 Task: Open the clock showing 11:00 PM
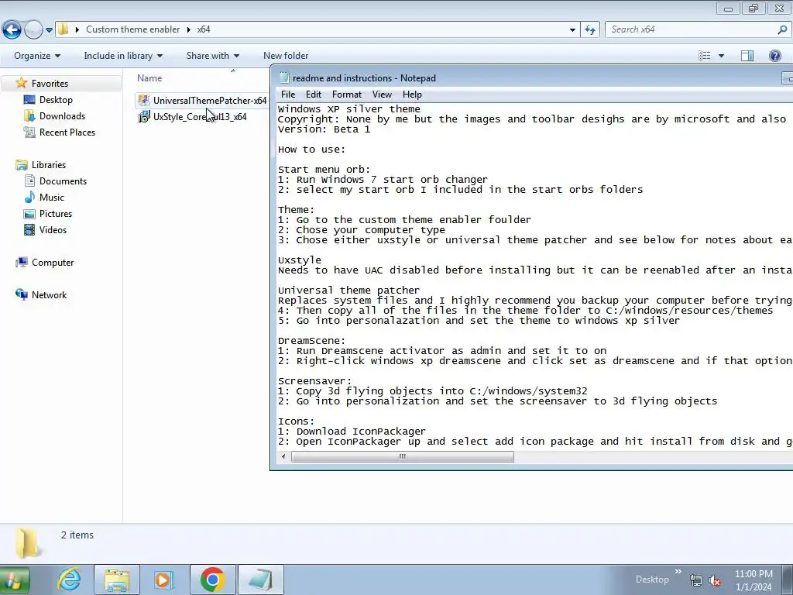754,580
